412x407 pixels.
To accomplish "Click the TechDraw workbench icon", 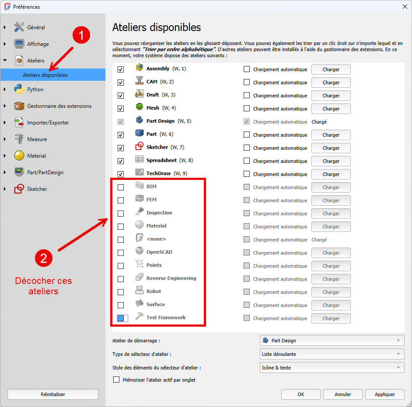I will [x=140, y=173].
